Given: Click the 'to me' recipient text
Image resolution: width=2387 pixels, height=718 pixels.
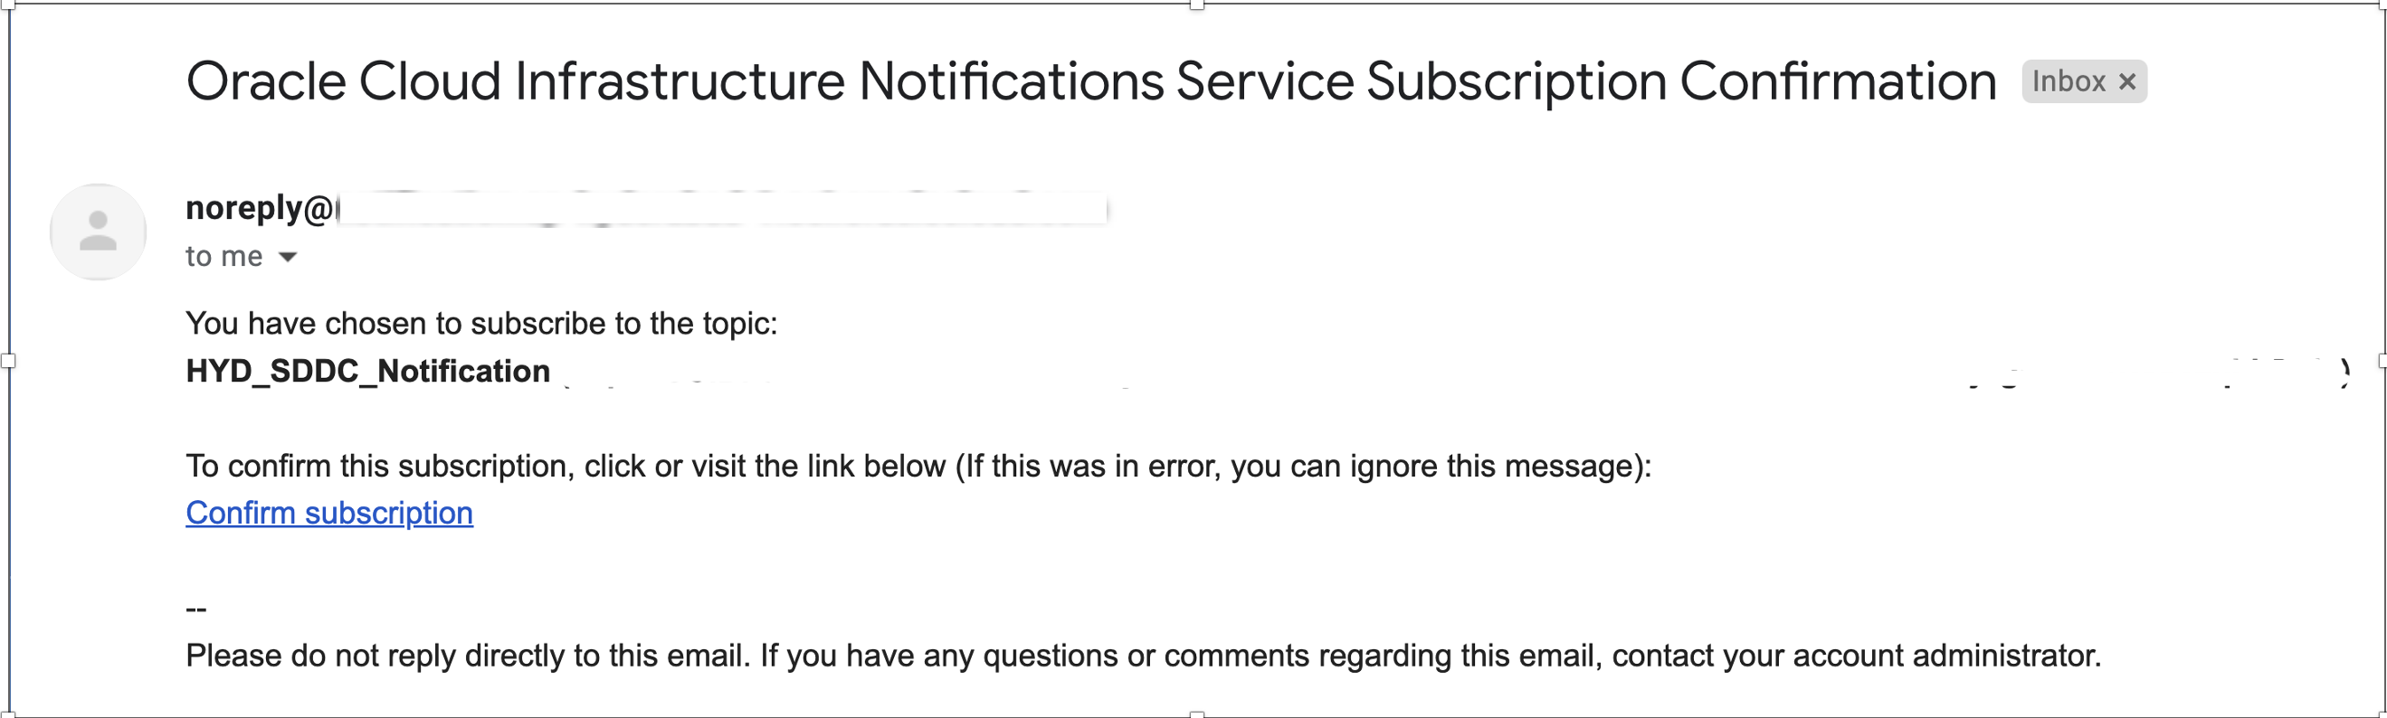Looking at the screenshot, I should (x=224, y=257).
